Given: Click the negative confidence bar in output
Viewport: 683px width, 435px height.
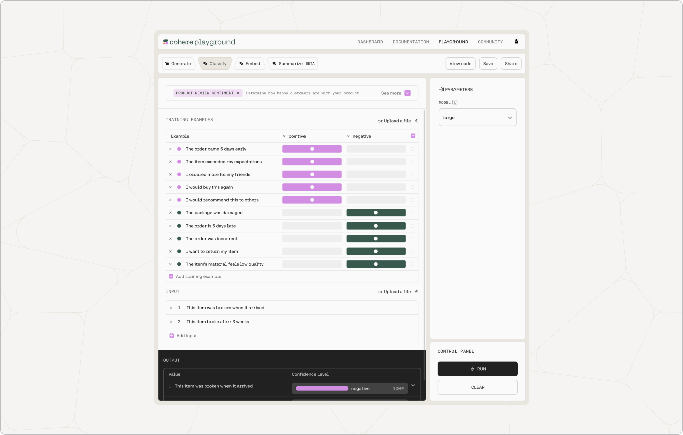Looking at the screenshot, I should tap(322, 388).
